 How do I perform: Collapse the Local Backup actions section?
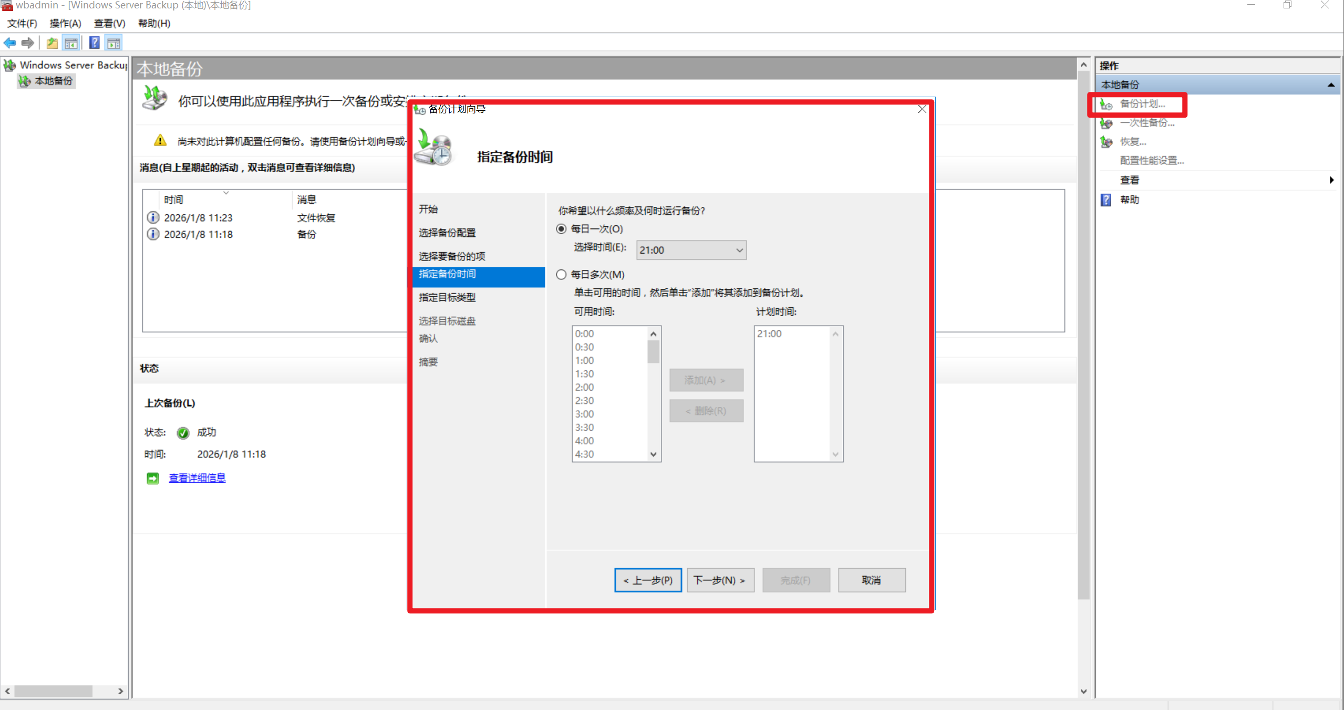(x=1331, y=85)
